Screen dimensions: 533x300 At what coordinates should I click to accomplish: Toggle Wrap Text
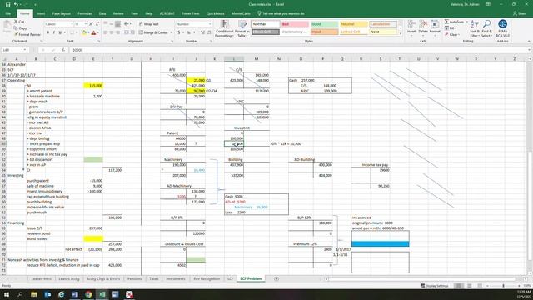(x=148, y=24)
